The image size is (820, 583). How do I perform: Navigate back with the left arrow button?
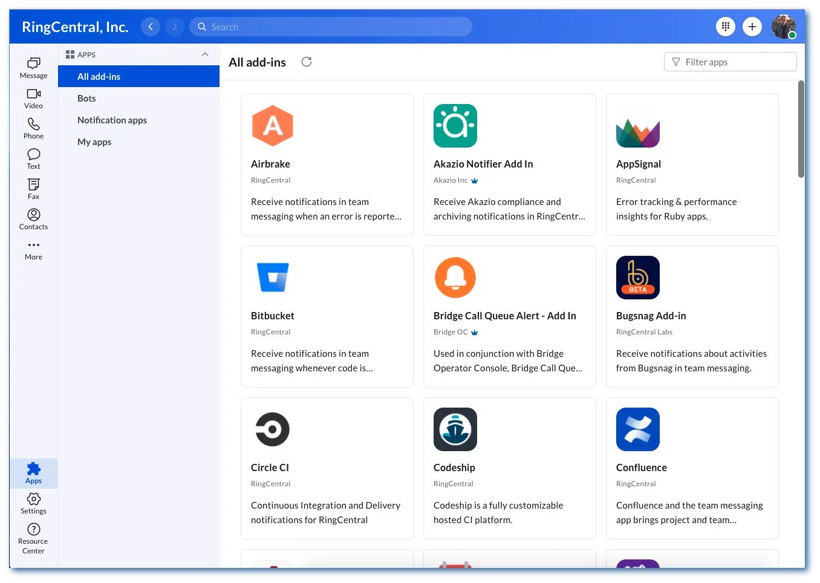151,27
